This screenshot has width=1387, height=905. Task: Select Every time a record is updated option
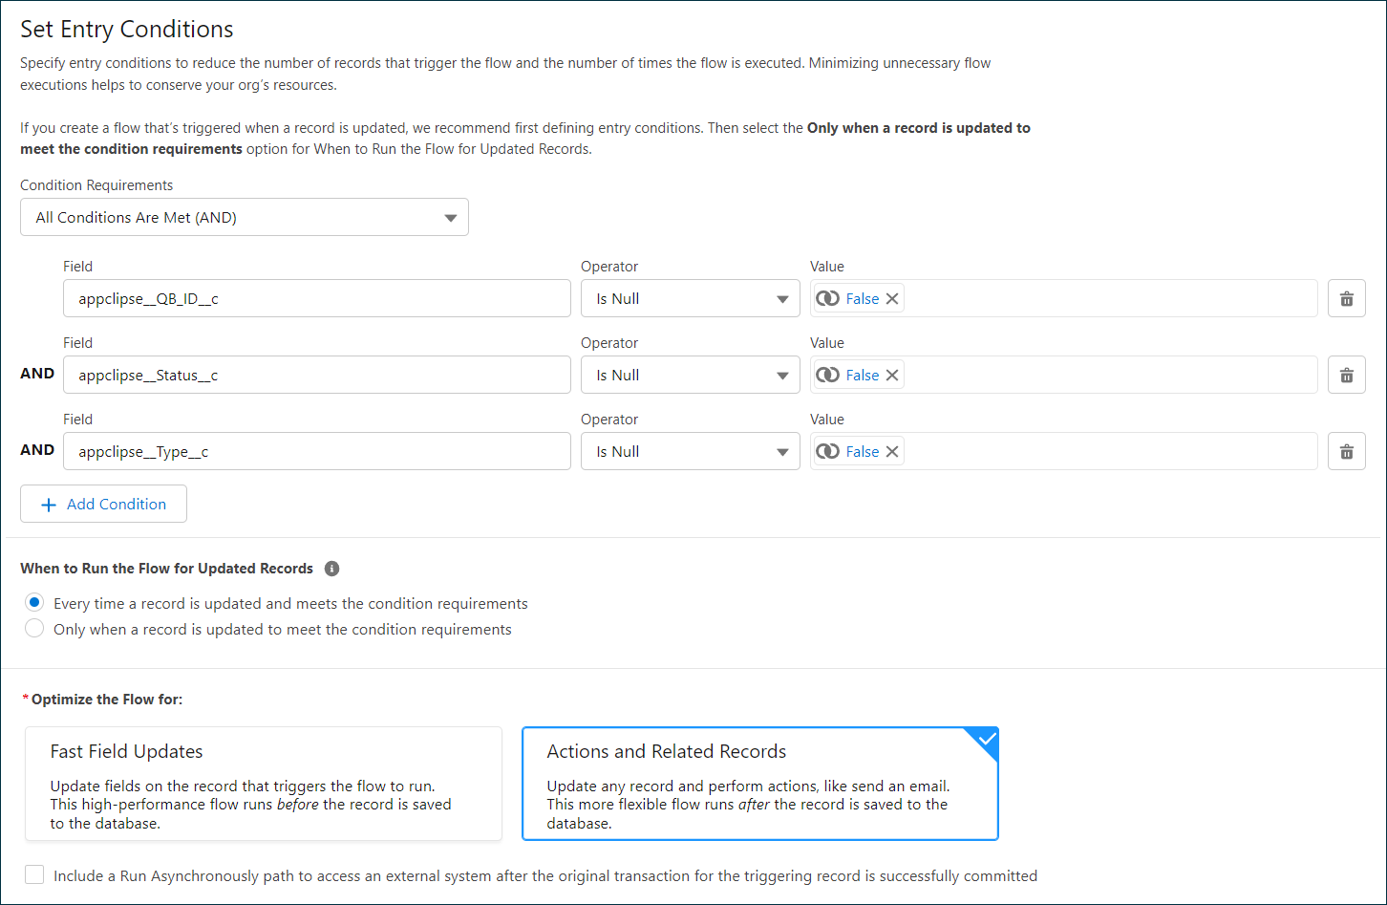(34, 602)
